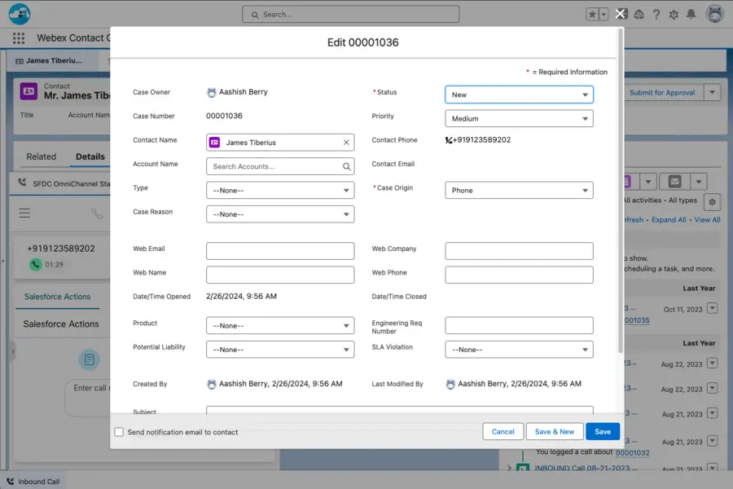Click the Salesforce org logo
This screenshot has height=489, width=733.
point(20,14)
